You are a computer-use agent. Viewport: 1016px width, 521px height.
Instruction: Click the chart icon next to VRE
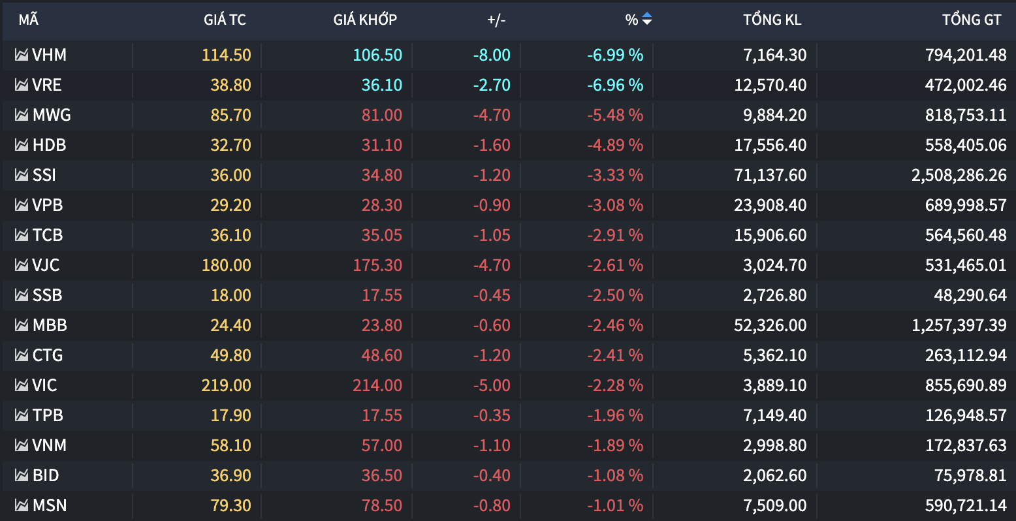point(22,85)
